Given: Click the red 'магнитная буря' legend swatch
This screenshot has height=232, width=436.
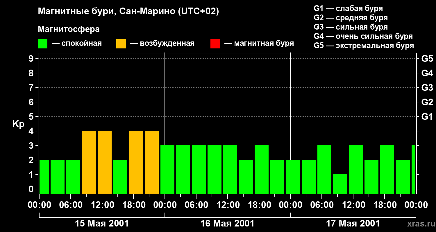Looking at the screenshot, I should point(215,44).
